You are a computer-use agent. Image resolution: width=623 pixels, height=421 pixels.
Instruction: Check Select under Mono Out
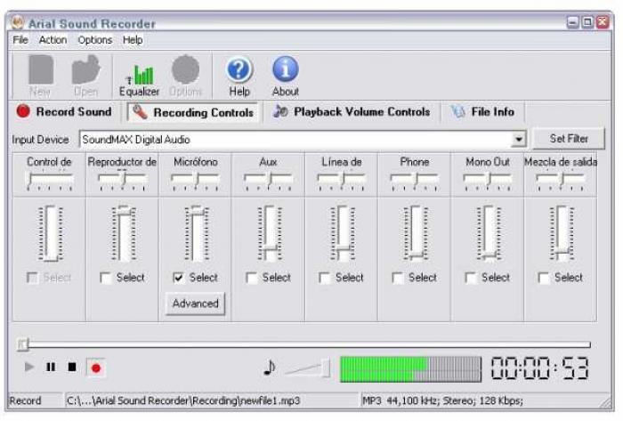(471, 278)
